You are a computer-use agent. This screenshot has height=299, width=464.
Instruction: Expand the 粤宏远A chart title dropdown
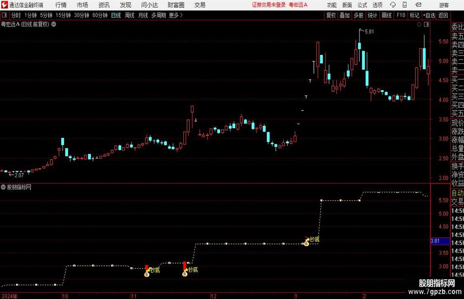[54, 24]
